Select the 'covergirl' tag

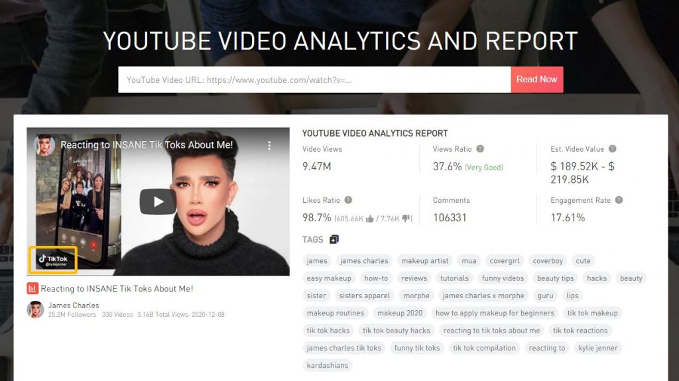[505, 260]
